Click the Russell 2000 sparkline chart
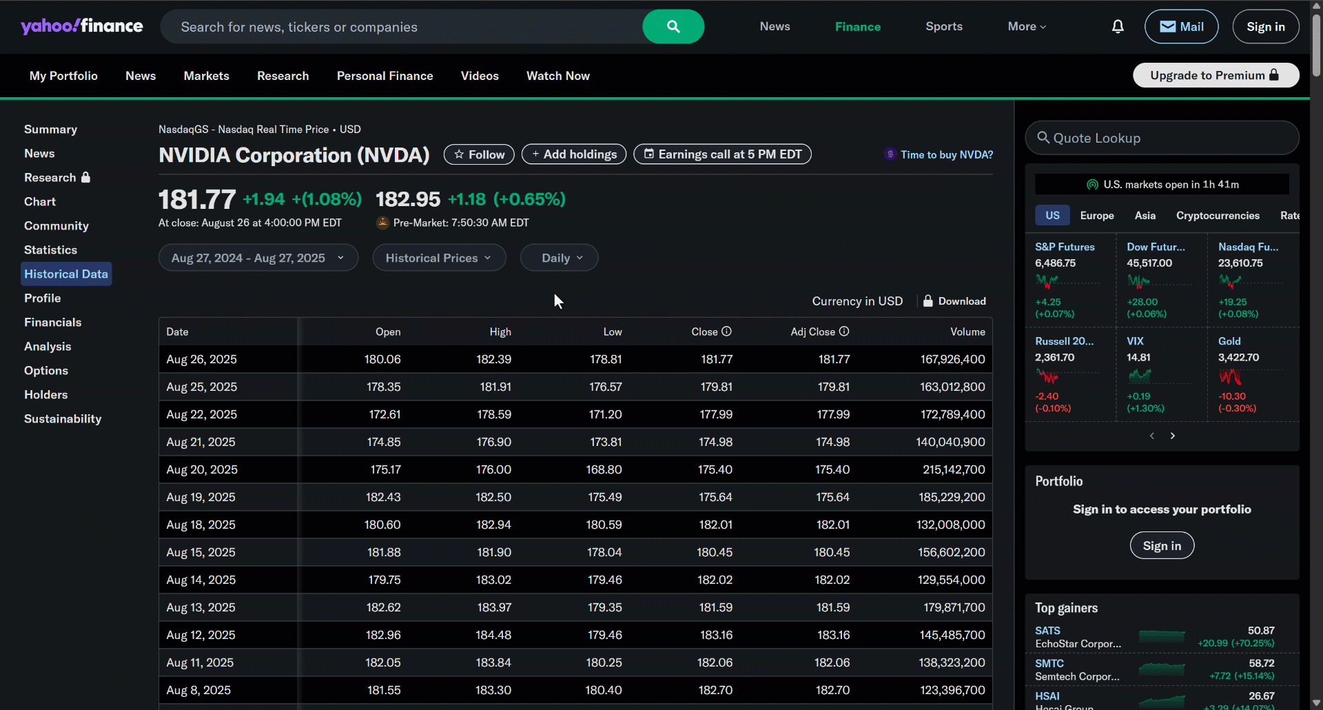1323x710 pixels. click(1067, 376)
